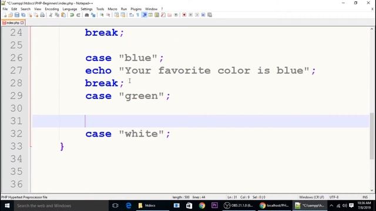Switch to the htdocs folder window in taskbar

[152, 206]
